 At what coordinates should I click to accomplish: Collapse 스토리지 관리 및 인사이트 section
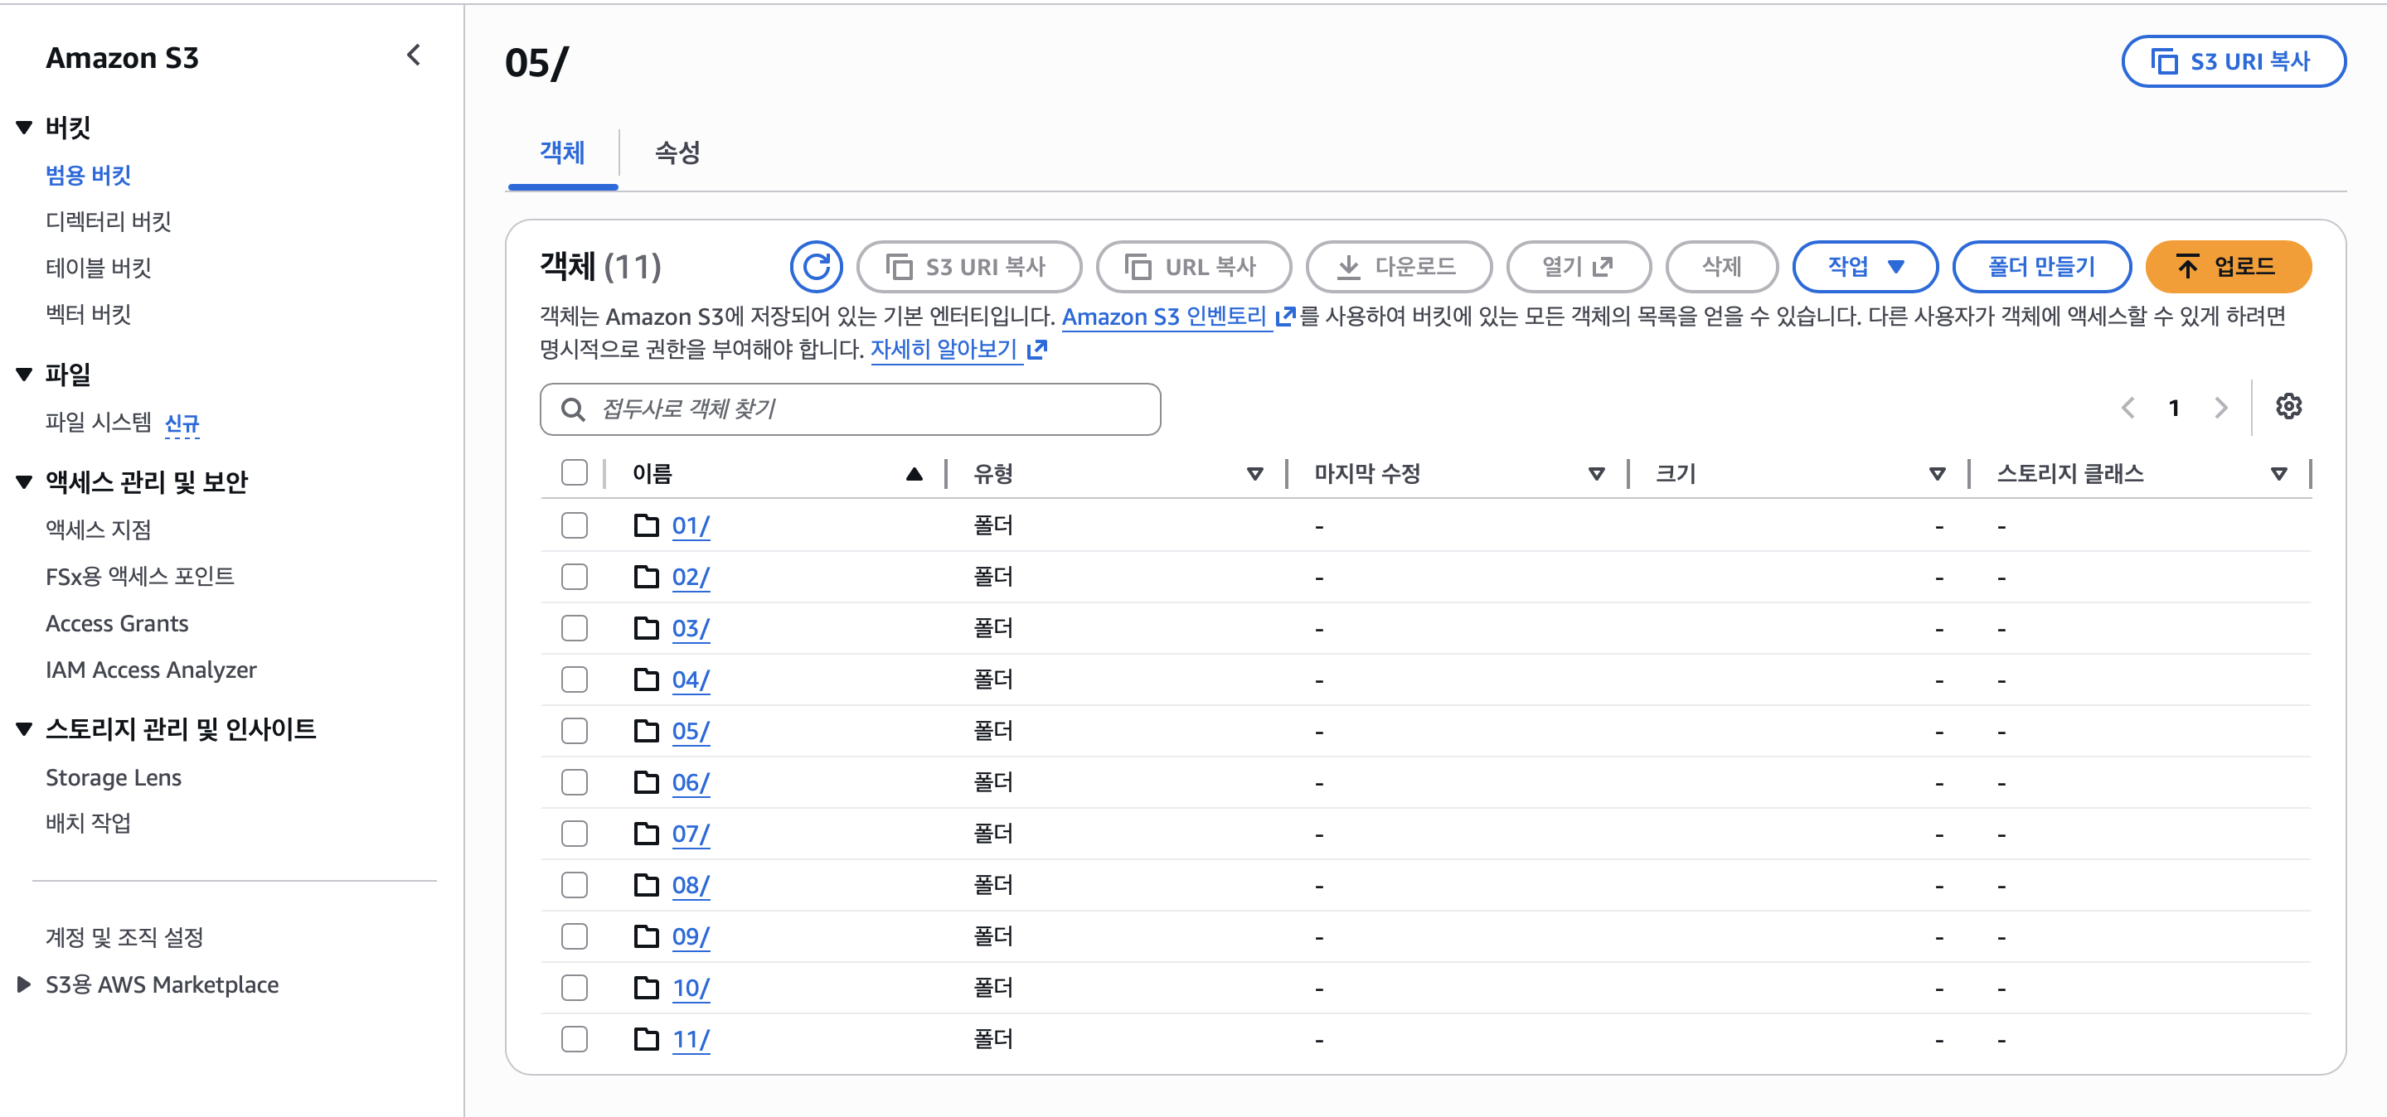[x=24, y=730]
